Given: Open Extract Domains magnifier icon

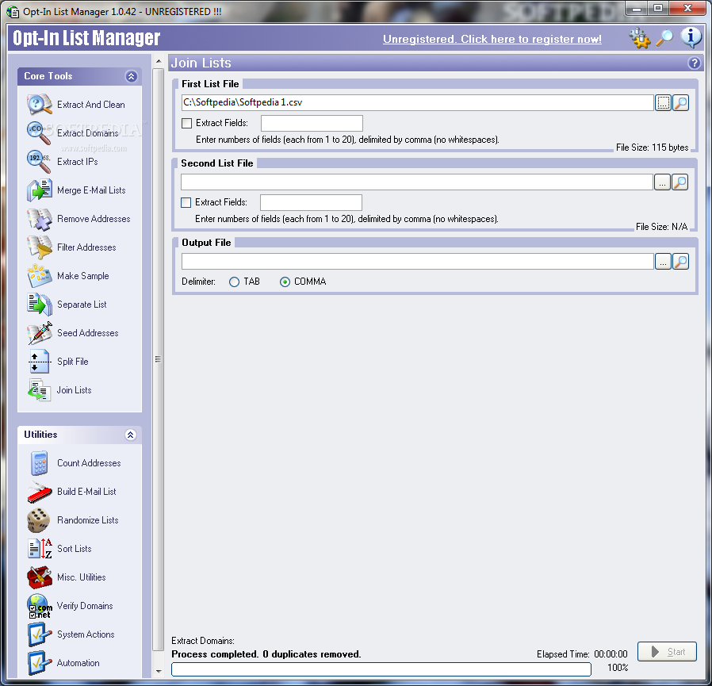Looking at the screenshot, I should click(39, 133).
